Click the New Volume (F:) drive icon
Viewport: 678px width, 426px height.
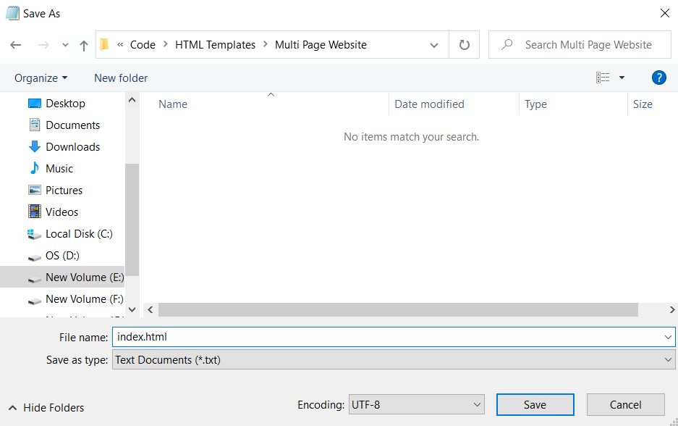click(35, 301)
